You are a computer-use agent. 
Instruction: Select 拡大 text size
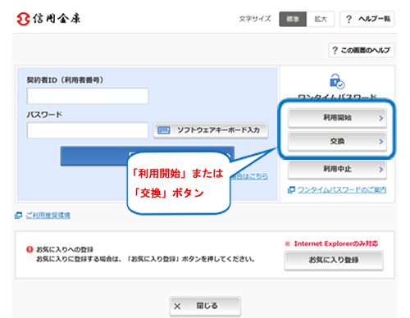click(321, 19)
